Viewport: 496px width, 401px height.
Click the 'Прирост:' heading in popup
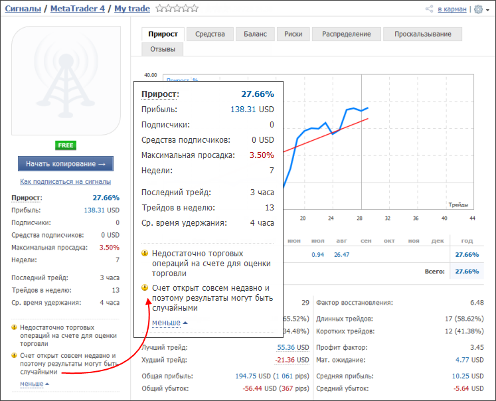click(x=160, y=94)
